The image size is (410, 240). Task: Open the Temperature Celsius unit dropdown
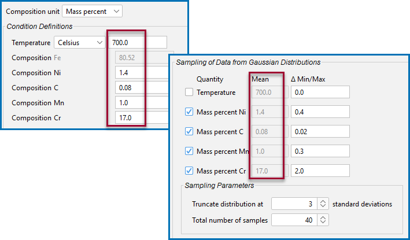[x=79, y=43]
